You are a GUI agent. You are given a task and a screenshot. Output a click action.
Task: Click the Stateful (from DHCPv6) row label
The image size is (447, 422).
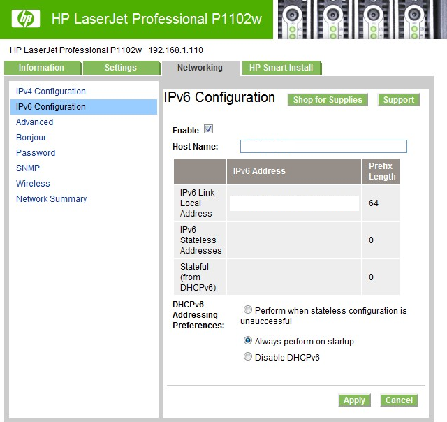tap(198, 277)
